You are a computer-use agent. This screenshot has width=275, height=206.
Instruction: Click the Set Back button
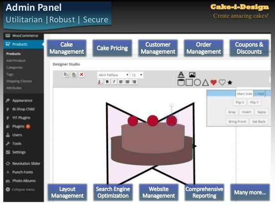point(259,122)
